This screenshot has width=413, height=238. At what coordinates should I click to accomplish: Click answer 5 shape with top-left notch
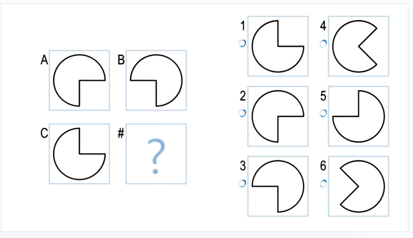(358, 116)
